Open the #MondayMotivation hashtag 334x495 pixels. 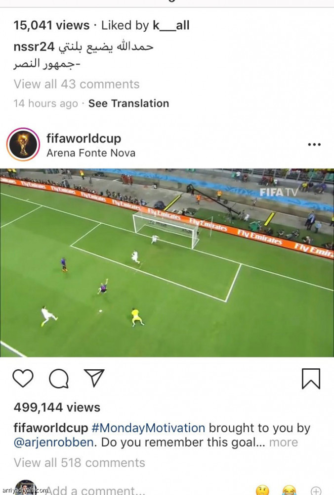tap(148, 428)
